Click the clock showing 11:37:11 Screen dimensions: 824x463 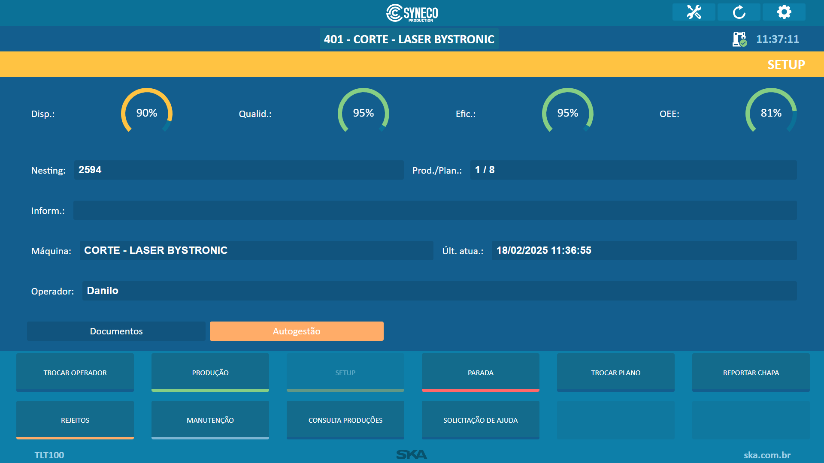pos(778,39)
